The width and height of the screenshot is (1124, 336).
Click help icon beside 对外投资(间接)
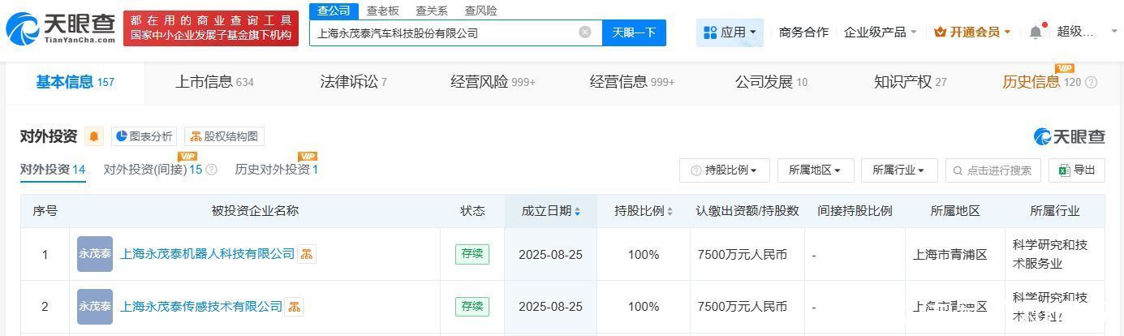tap(212, 170)
